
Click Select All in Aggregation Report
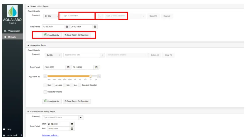tap(155, 55)
